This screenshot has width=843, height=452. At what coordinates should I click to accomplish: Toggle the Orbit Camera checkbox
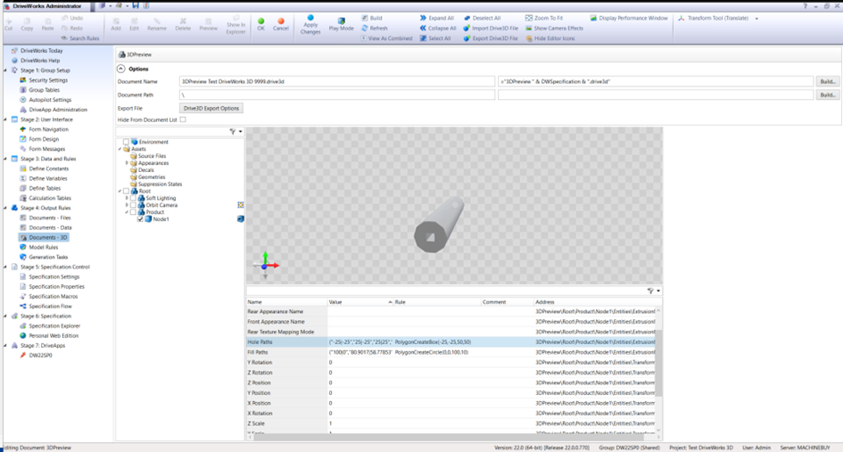click(x=133, y=205)
